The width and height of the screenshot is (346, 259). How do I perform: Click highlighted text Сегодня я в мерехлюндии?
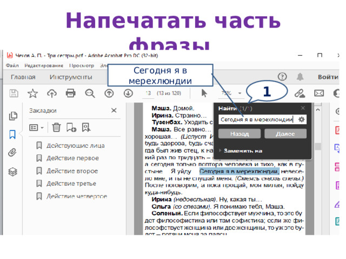(239, 171)
